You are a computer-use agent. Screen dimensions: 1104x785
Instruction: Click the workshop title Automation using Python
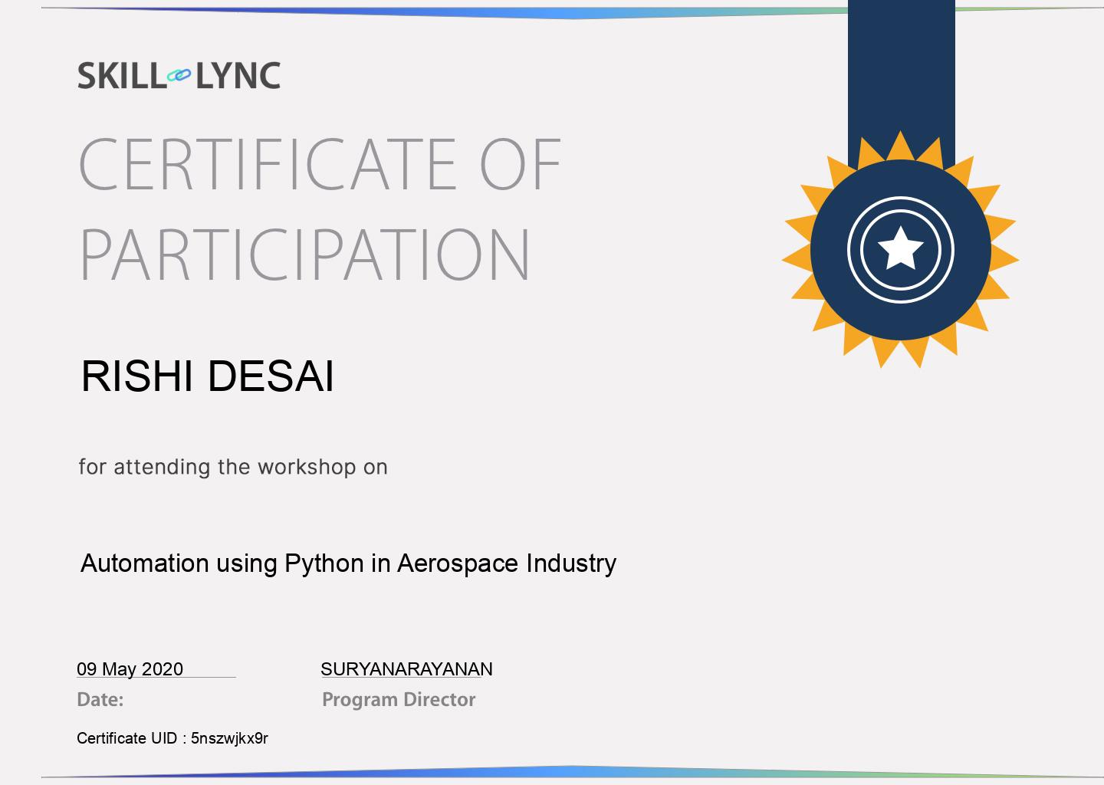click(x=349, y=563)
